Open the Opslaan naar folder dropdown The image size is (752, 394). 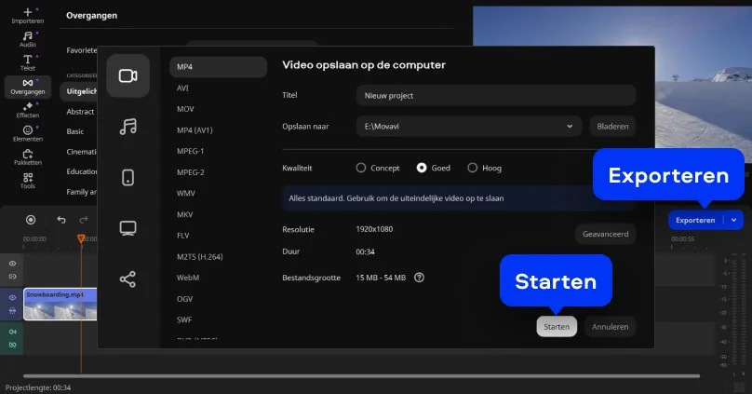(469, 127)
